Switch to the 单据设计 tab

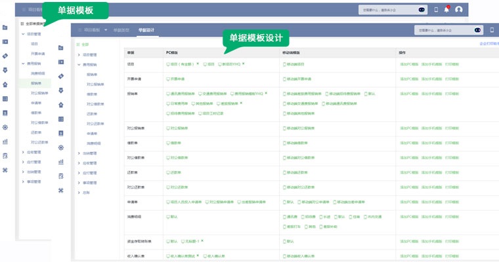click(146, 30)
